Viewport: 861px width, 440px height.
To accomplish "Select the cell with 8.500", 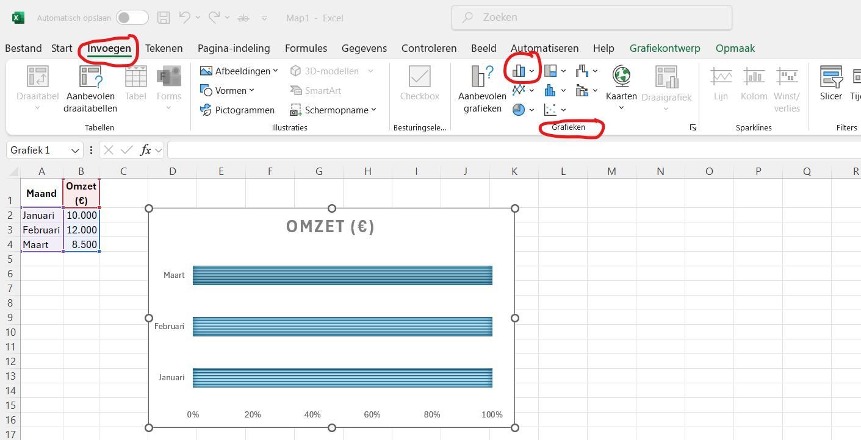I will [x=81, y=244].
